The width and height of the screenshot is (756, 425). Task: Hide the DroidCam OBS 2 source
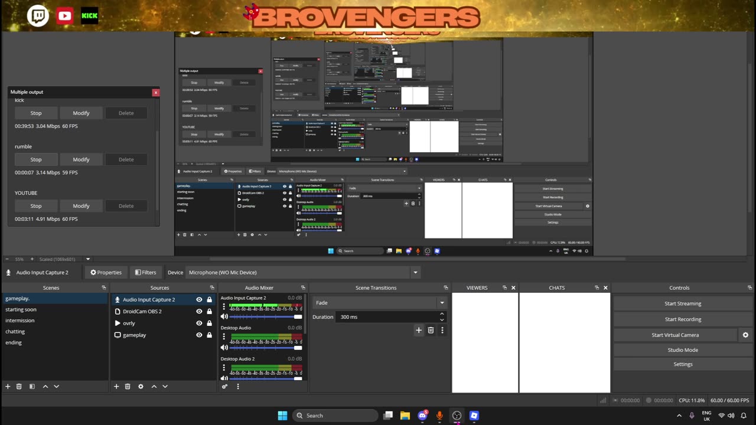coord(199,312)
